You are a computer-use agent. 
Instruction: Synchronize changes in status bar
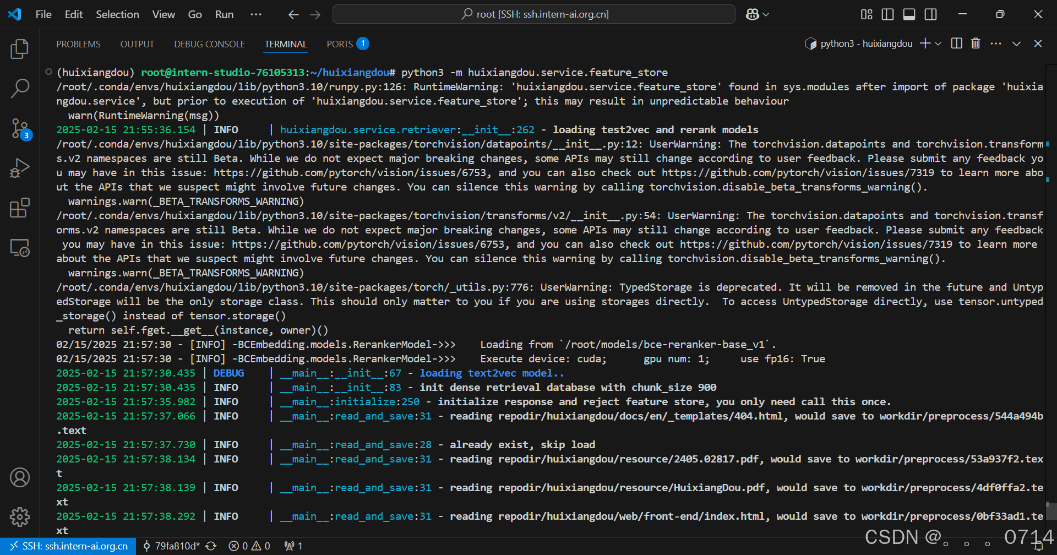tap(211, 546)
